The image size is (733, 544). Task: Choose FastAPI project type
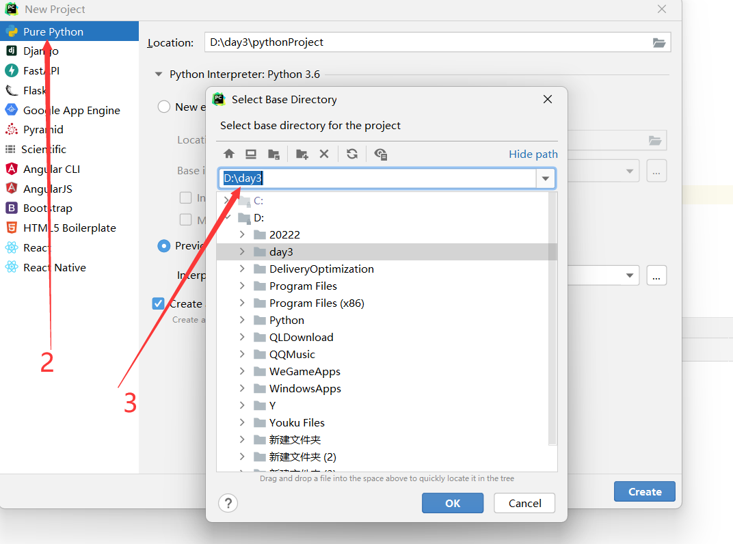pyautogui.click(x=69, y=70)
